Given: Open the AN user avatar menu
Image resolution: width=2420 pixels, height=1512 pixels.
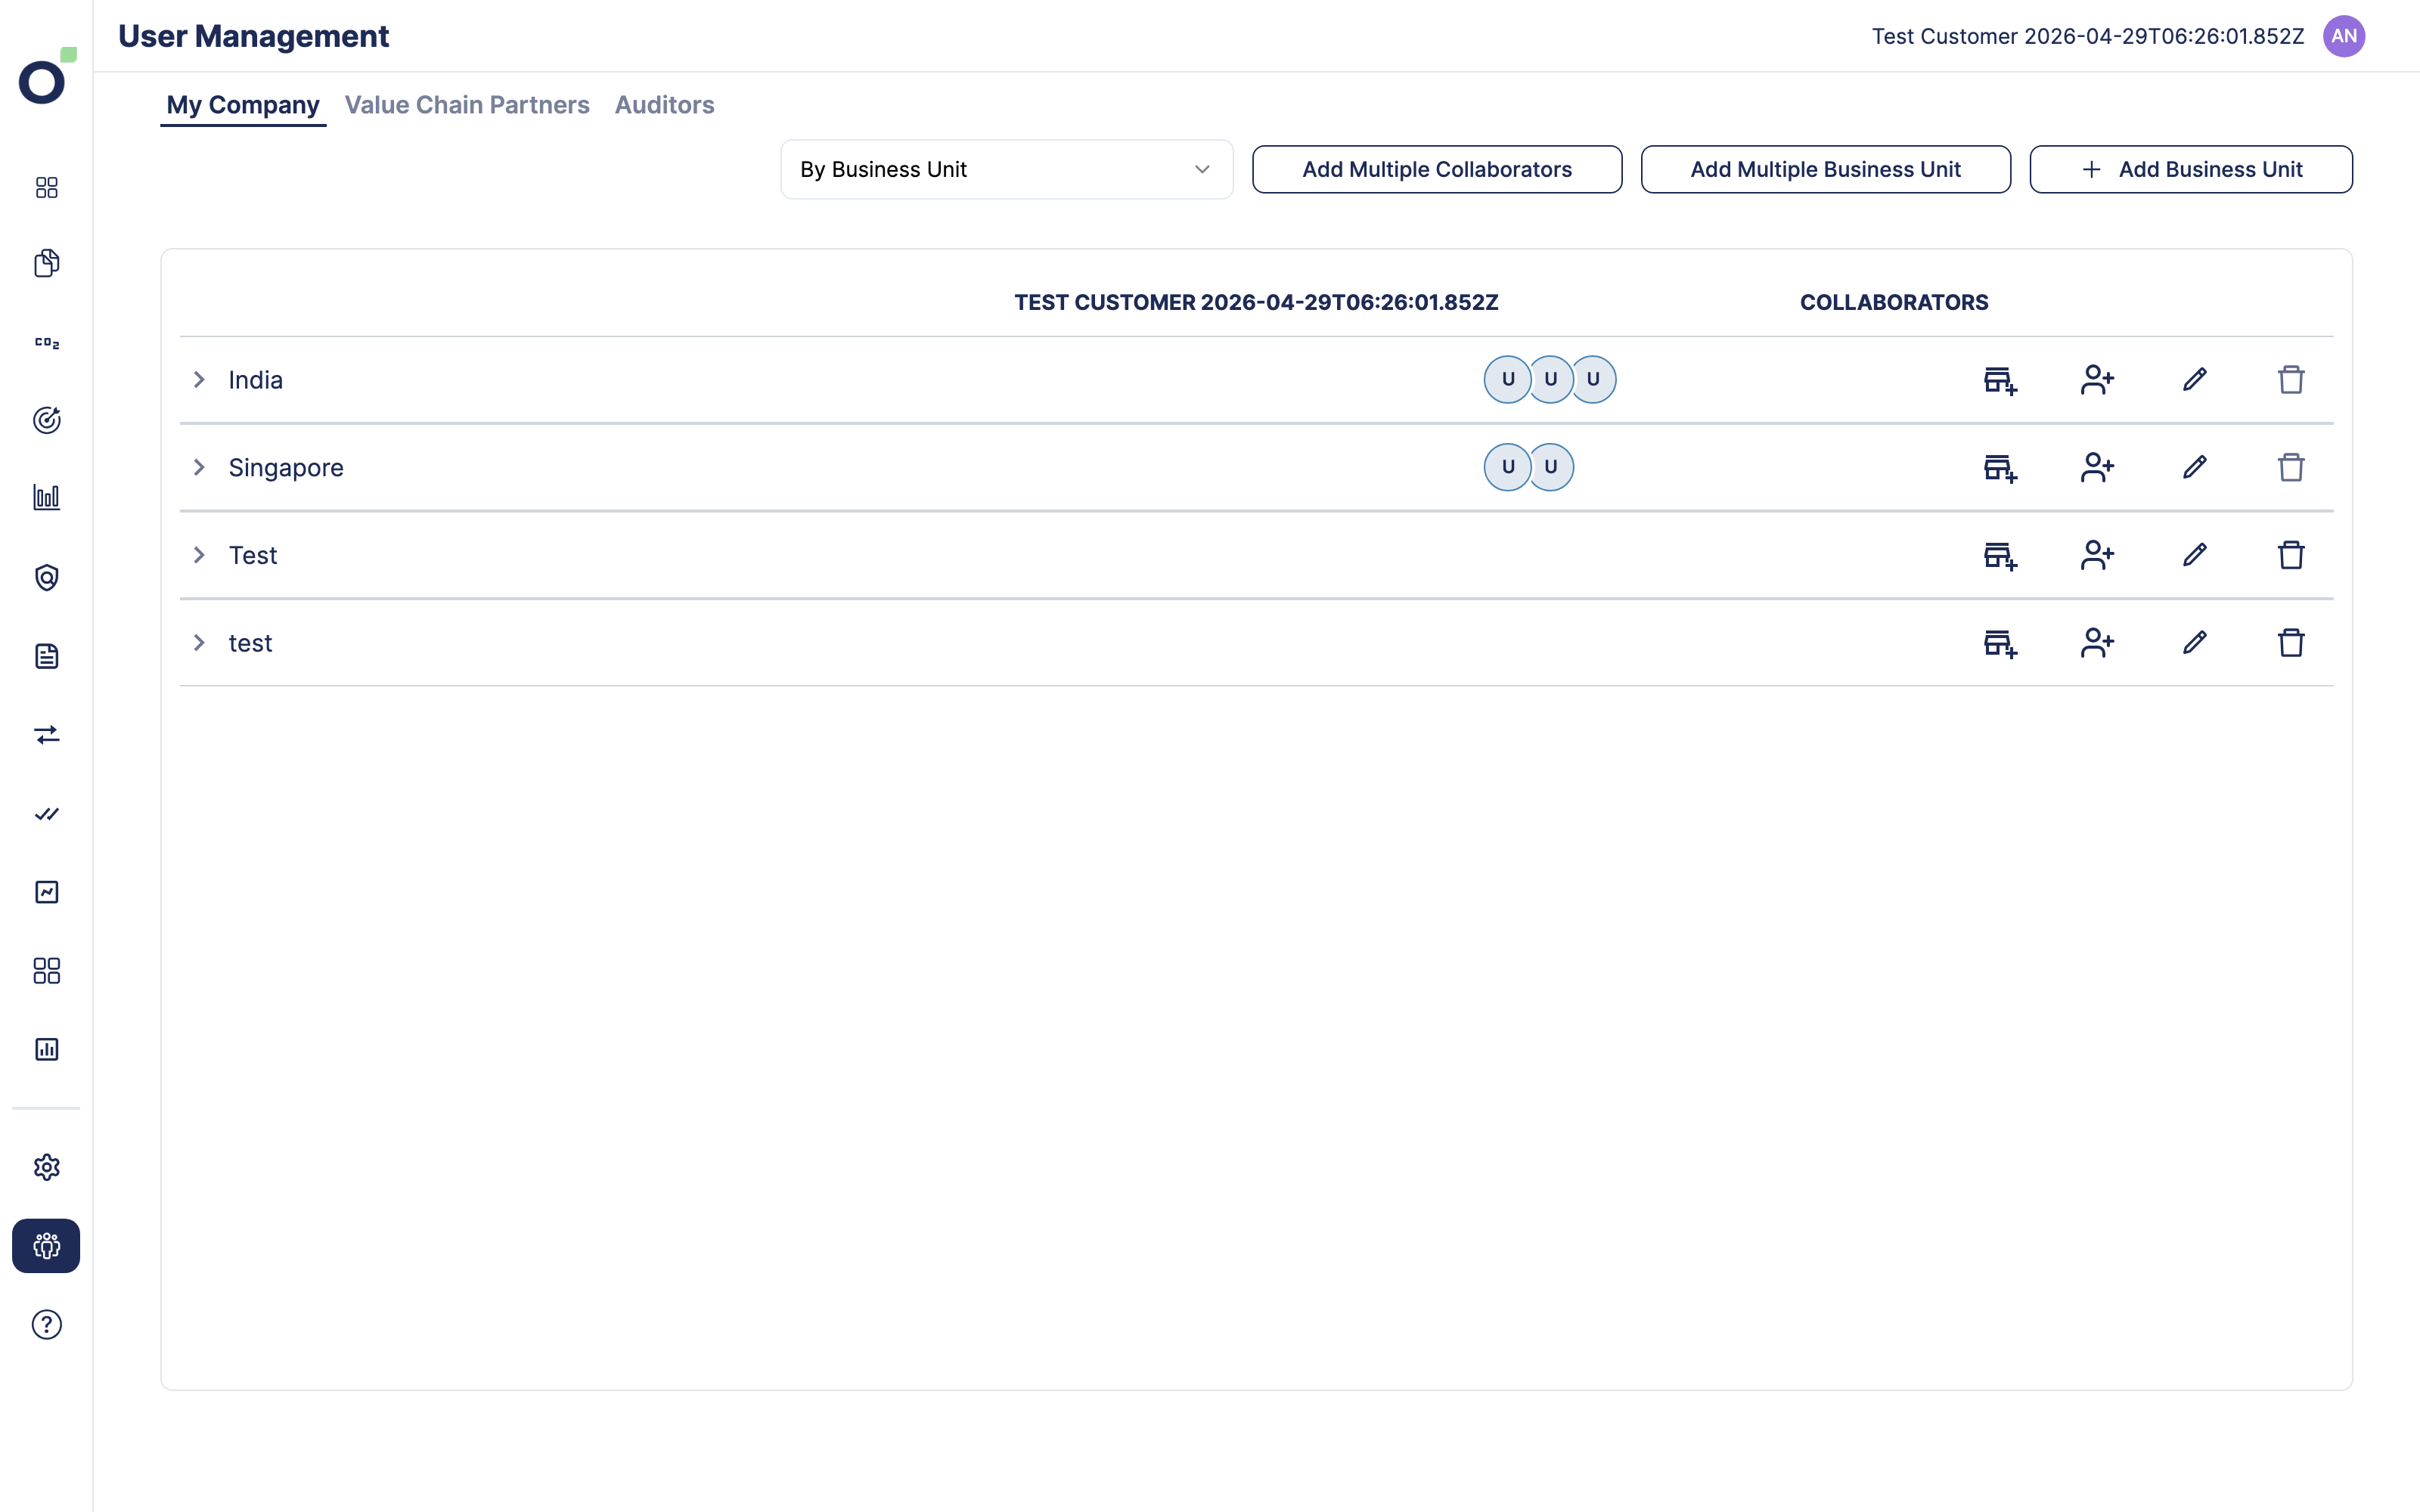Looking at the screenshot, I should (2344, 36).
